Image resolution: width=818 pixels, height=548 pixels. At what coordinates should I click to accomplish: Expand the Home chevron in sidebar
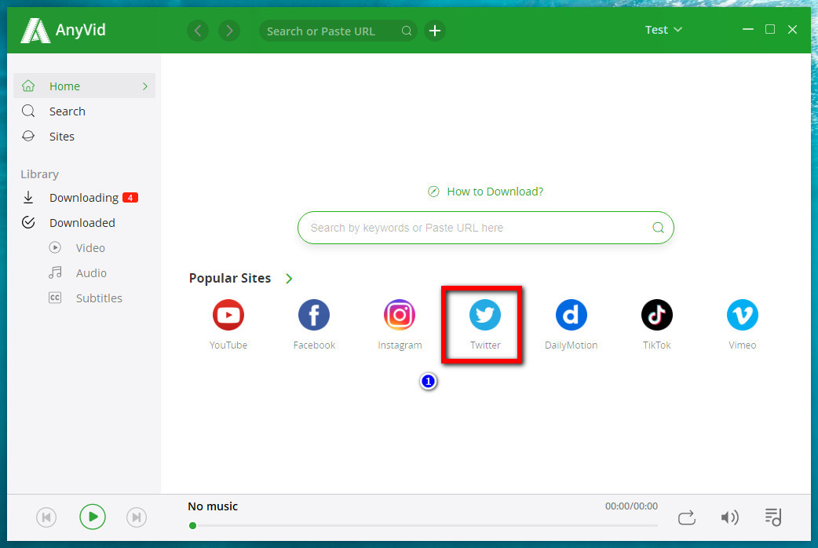pos(145,86)
